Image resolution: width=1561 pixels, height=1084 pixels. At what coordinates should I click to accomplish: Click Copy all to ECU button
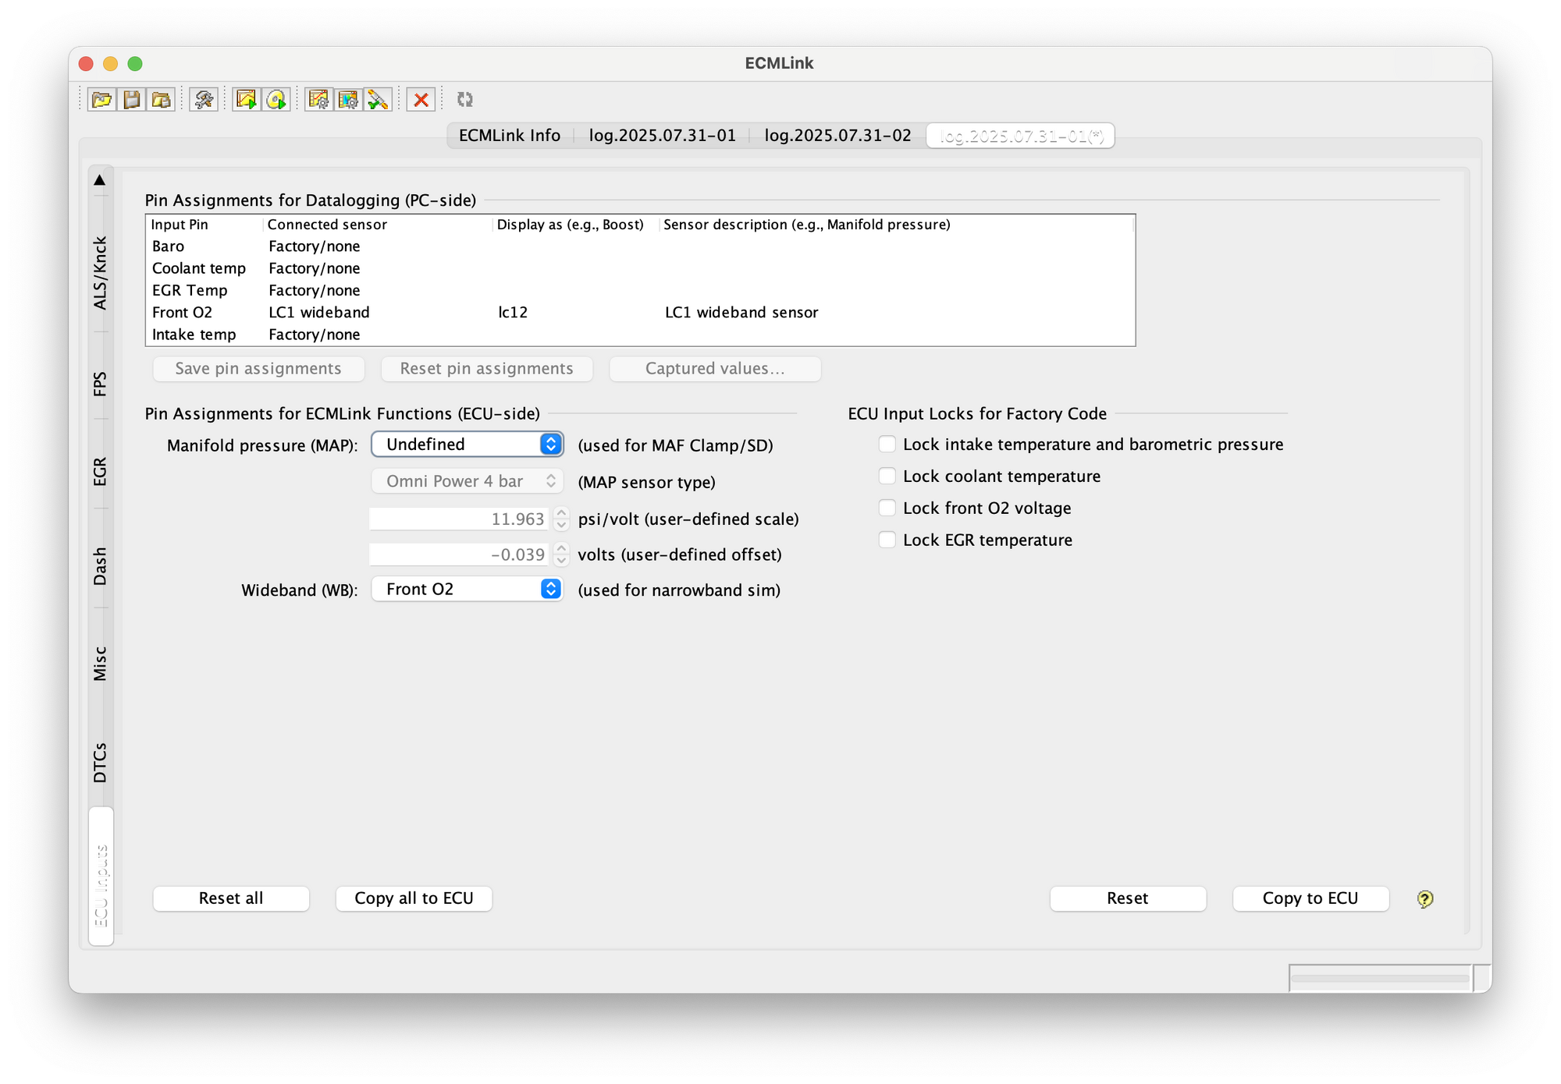414,898
